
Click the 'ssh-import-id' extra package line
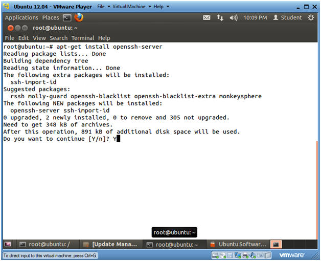(33, 82)
